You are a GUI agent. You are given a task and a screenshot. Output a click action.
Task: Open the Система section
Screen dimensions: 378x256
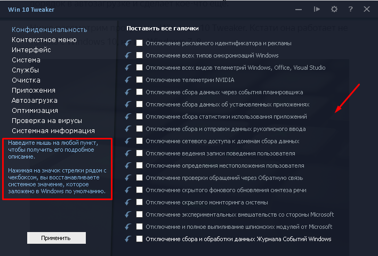26,60
